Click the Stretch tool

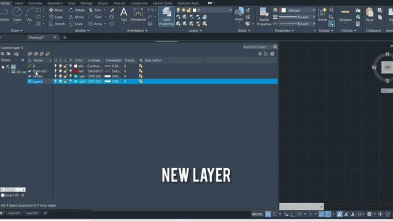(x=57, y=24)
